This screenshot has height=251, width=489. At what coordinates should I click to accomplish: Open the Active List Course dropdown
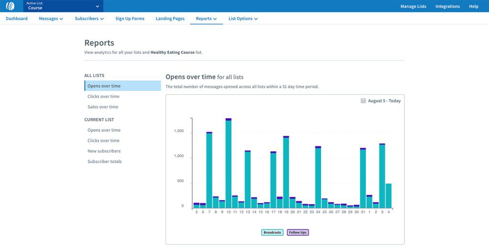pyautogui.click(x=63, y=6)
